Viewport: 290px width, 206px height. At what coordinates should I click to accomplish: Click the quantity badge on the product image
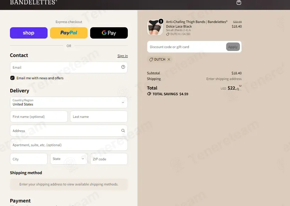[161, 21]
